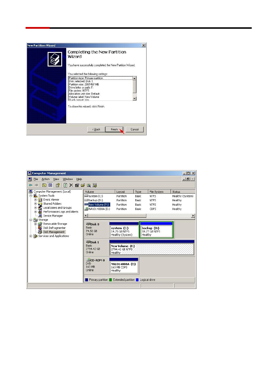Expand Services and Applications node
The height and width of the screenshot is (392, 277).
pyautogui.click(x=31, y=236)
